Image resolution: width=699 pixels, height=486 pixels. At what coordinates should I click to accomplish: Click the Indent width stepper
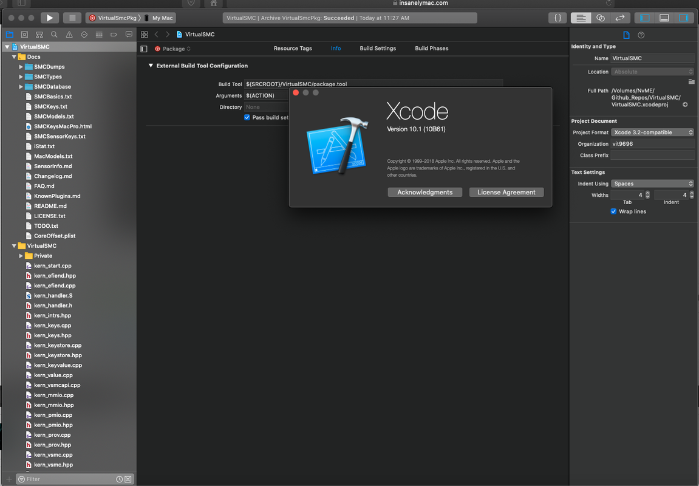692,195
